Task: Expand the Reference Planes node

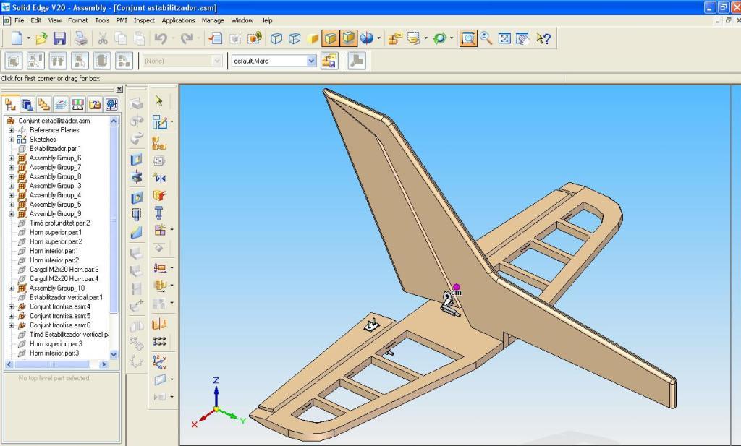Action: coord(12,130)
